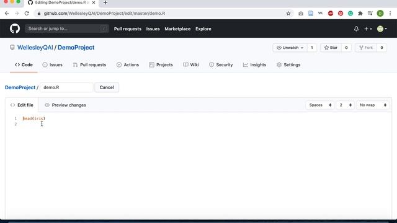The width and height of the screenshot is (397, 223).
Task: Open Issues in the top navigation
Action: 153,29
